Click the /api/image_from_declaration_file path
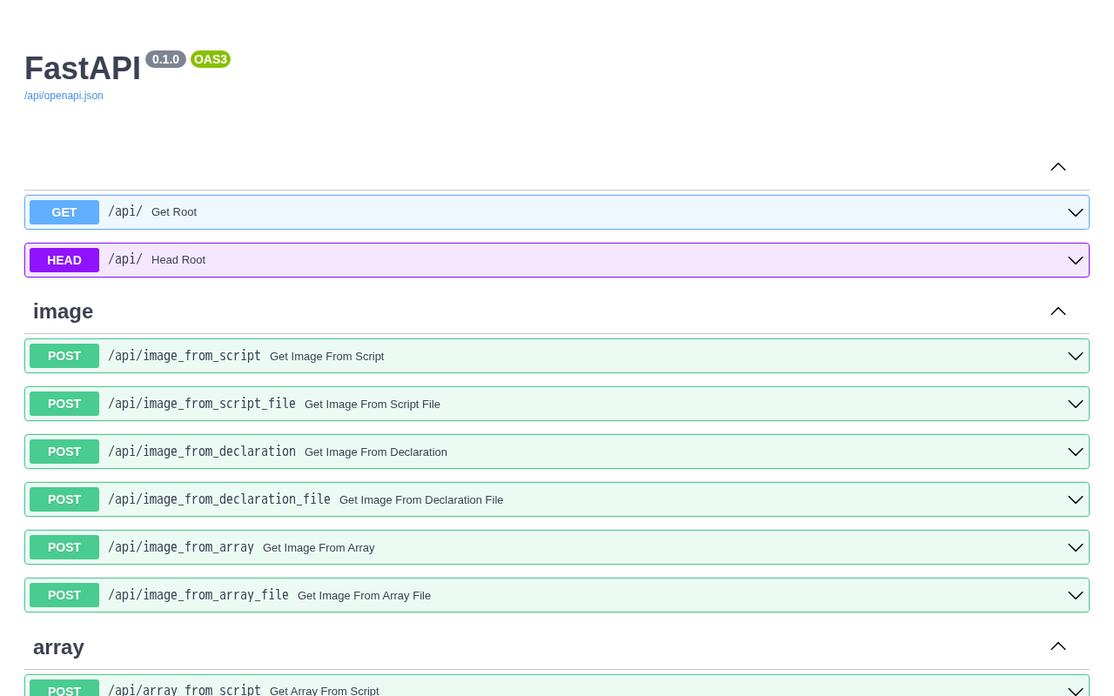The width and height of the screenshot is (1114, 696). 219,499
